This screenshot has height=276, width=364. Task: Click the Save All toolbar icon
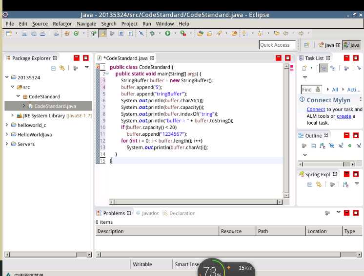click(x=34, y=34)
